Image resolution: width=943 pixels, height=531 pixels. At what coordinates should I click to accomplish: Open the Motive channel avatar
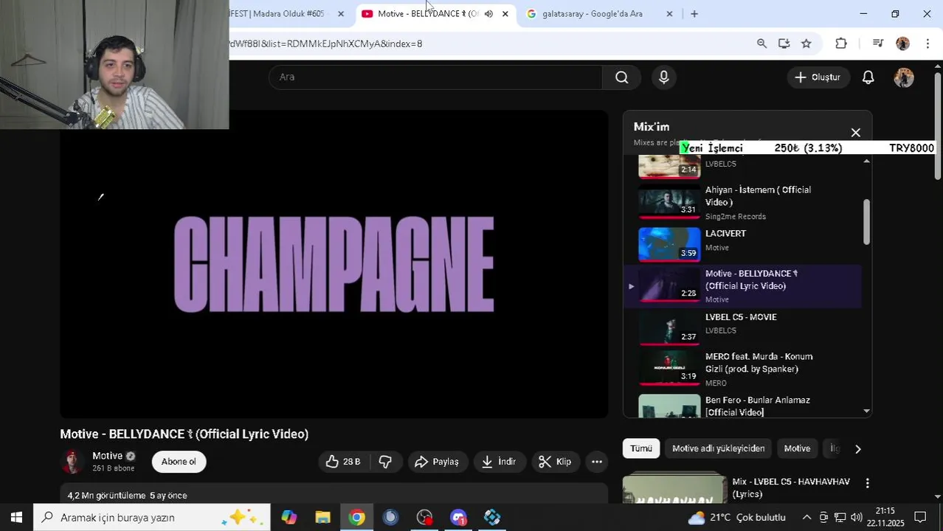(72, 462)
